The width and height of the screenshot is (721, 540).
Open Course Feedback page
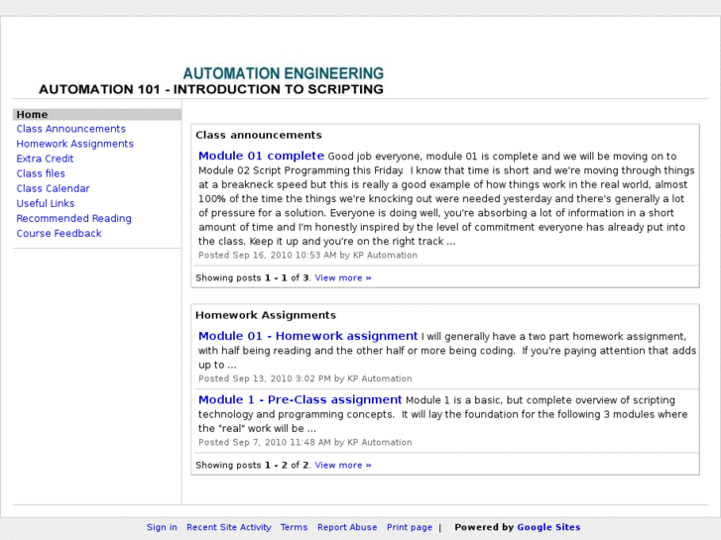(59, 234)
